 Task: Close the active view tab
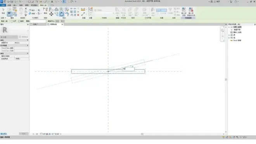pyautogui.click(x=62, y=24)
